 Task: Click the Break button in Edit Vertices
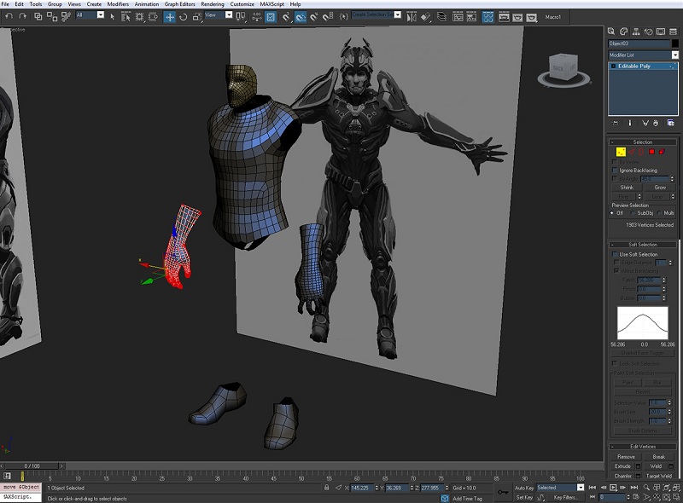point(658,456)
